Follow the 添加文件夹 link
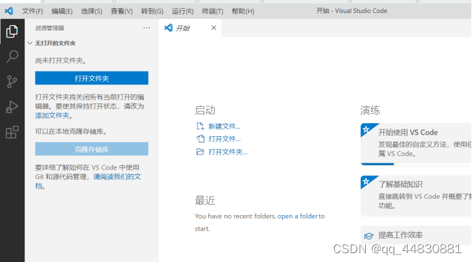 tap(52, 116)
